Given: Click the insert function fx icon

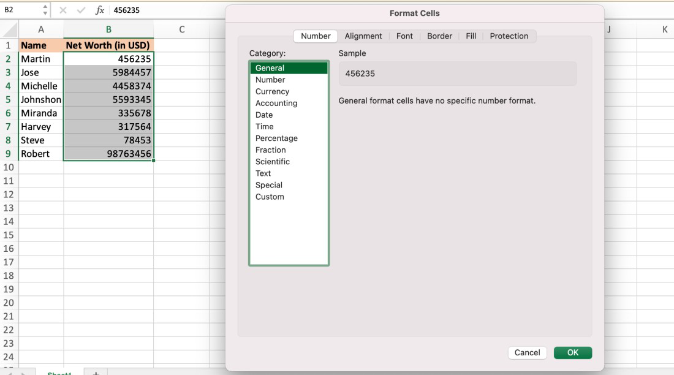Looking at the screenshot, I should pyautogui.click(x=99, y=10).
